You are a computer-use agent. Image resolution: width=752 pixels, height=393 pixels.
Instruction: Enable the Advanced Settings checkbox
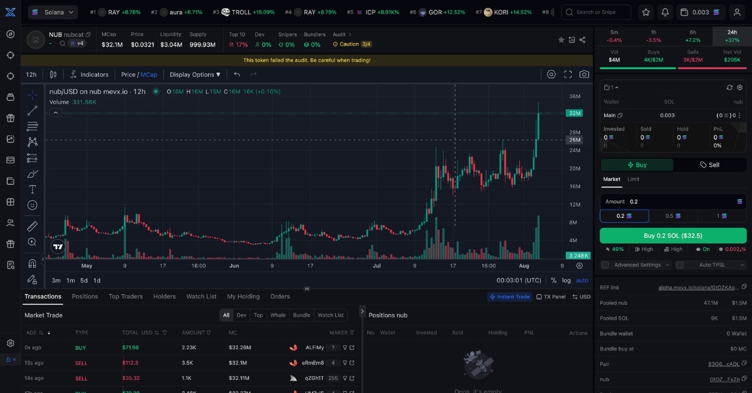605,264
